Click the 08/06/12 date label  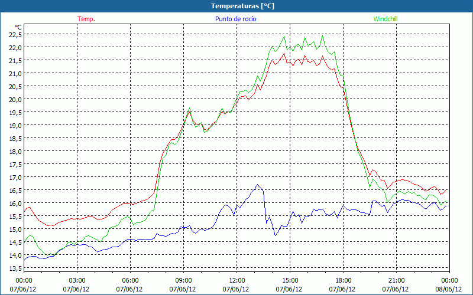448,289
